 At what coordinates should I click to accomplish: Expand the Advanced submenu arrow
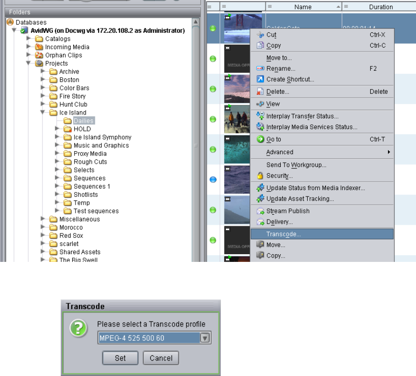click(389, 152)
